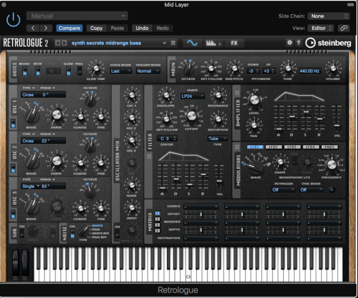The width and height of the screenshot is (358, 298).
Task: Open the FX page tab
Action: tap(234, 42)
